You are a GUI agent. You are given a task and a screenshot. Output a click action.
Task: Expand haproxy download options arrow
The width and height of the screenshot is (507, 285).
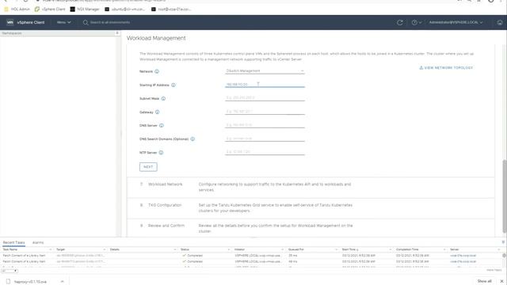tap(62, 282)
